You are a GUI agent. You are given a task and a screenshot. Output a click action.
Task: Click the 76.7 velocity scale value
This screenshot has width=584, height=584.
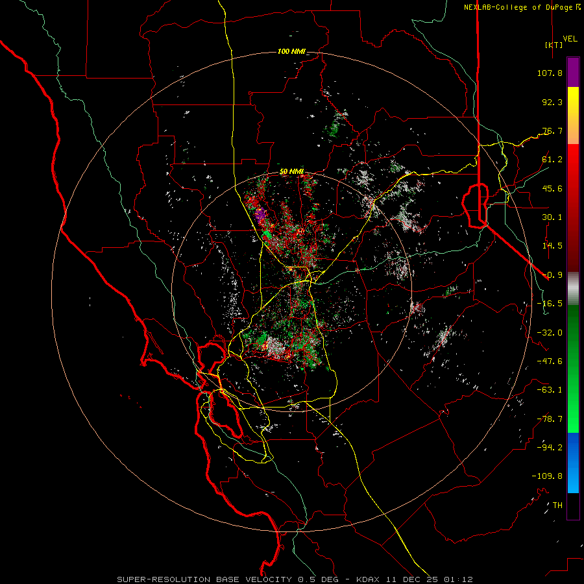click(x=552, y=130)
